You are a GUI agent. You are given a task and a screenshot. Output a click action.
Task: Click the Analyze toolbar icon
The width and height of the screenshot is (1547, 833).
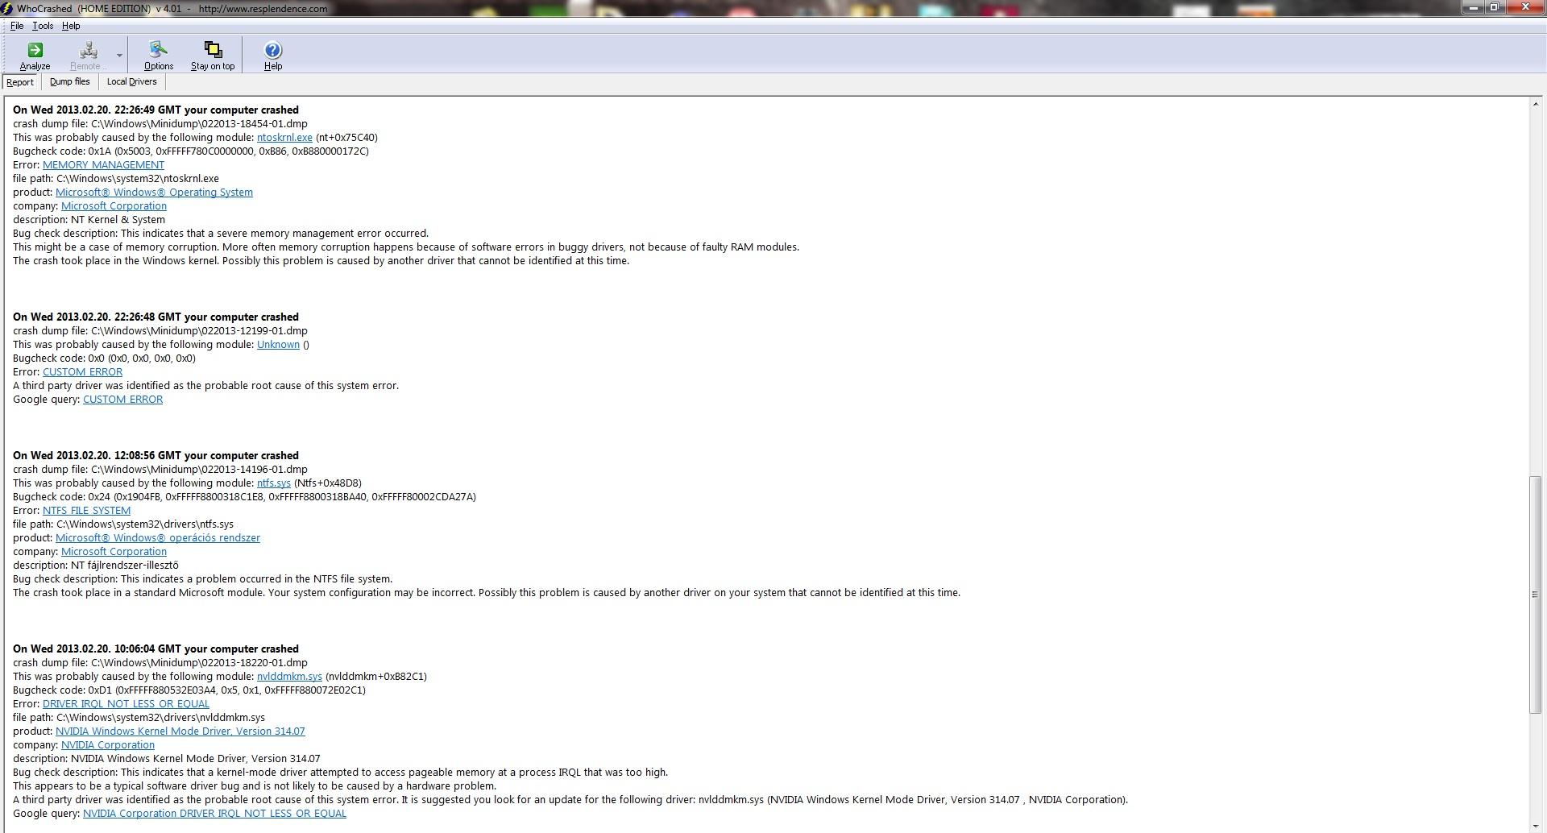(x=35, y=56)
